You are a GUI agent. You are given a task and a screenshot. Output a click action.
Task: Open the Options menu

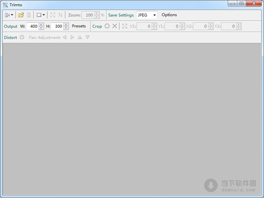[x=169, y=15]
